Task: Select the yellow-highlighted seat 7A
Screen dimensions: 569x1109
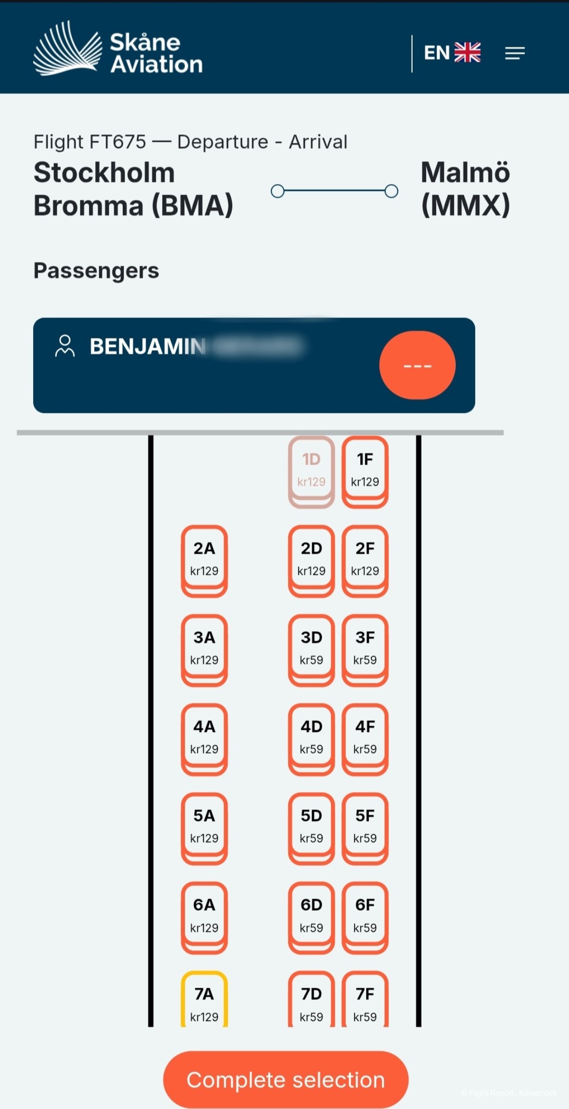Action: click(204, 999)
